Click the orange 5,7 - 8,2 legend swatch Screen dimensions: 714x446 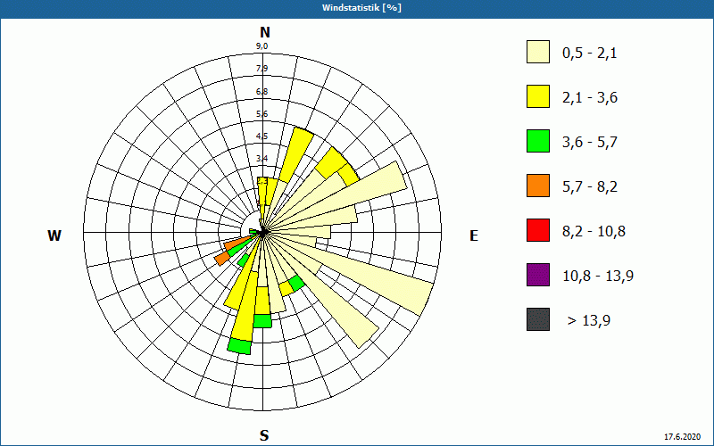tap(538, 186)
